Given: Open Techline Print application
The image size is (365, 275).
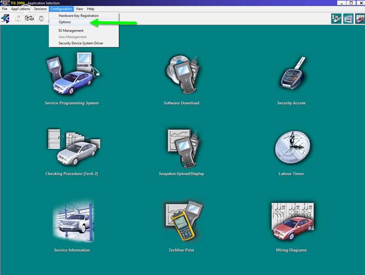Looking at the screenshot, I should click(184, 220).
